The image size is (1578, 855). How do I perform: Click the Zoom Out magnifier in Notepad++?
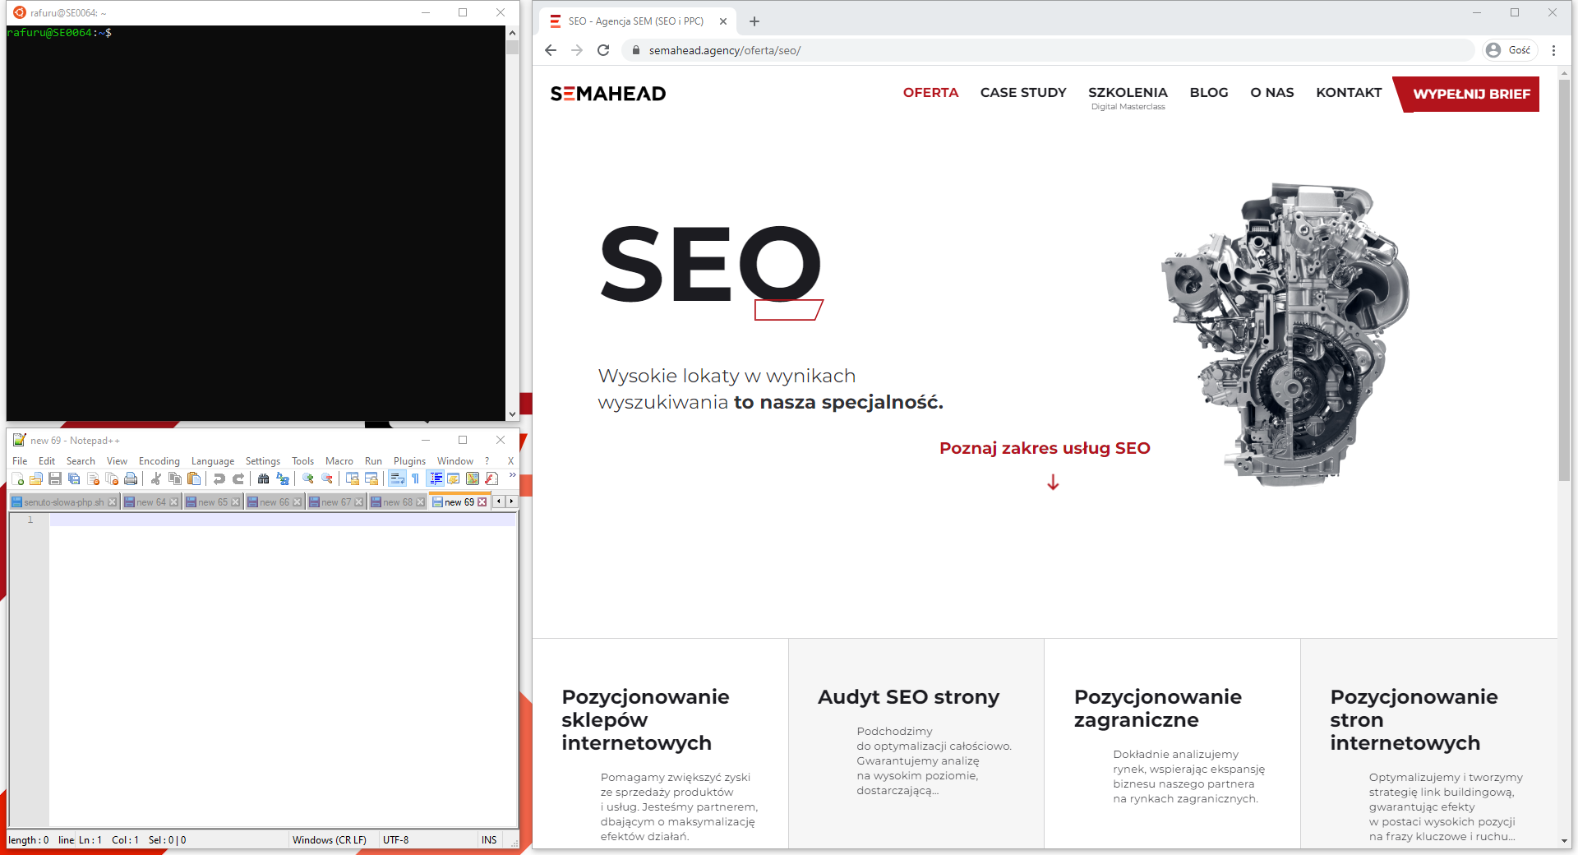tap(326, 478)
